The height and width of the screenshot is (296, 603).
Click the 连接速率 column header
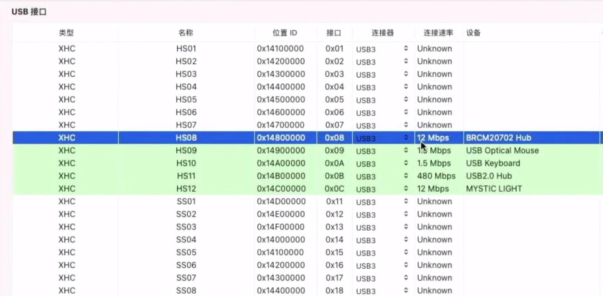(x=437, y=33)
